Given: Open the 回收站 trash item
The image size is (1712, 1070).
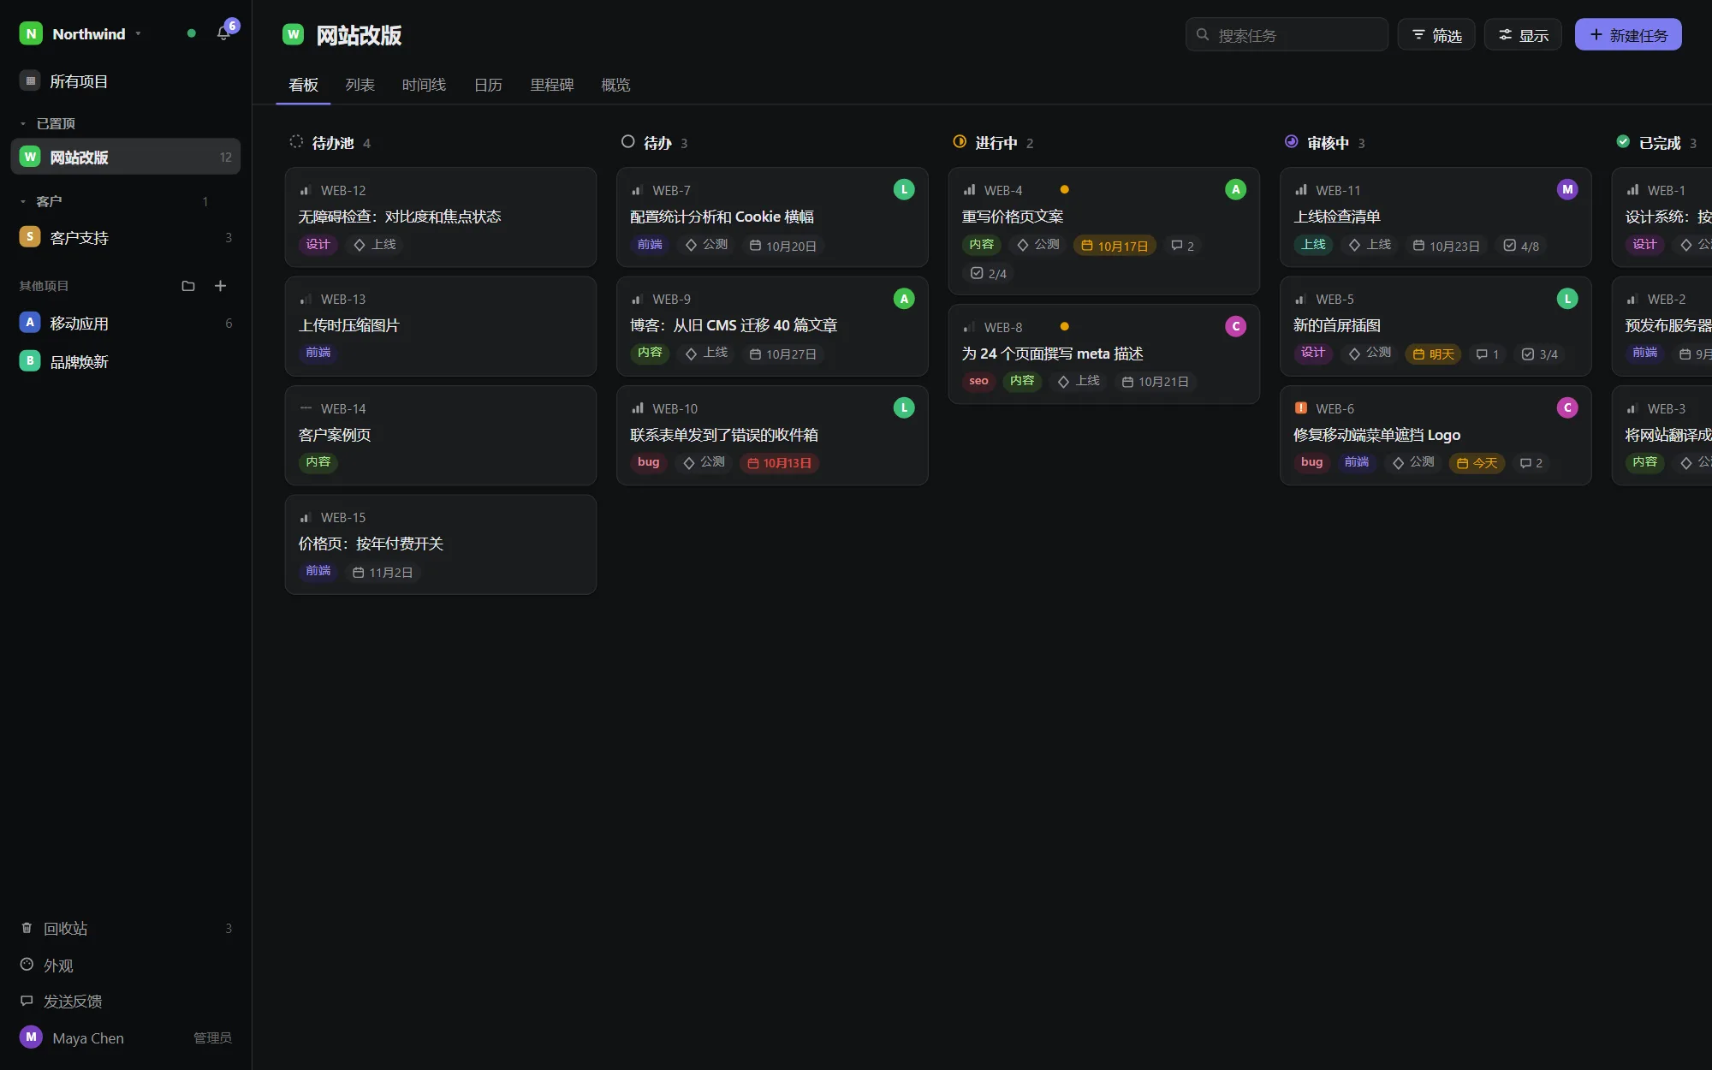Looking at the screenshot, I should 126,929.
